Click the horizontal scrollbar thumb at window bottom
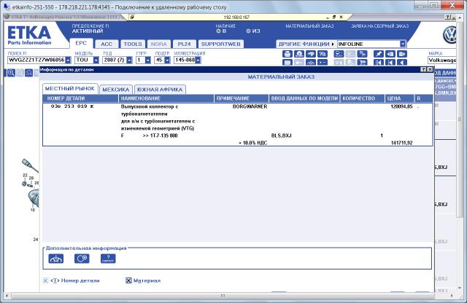The width and height of the screenshot is (467, 303). point(223,296)
